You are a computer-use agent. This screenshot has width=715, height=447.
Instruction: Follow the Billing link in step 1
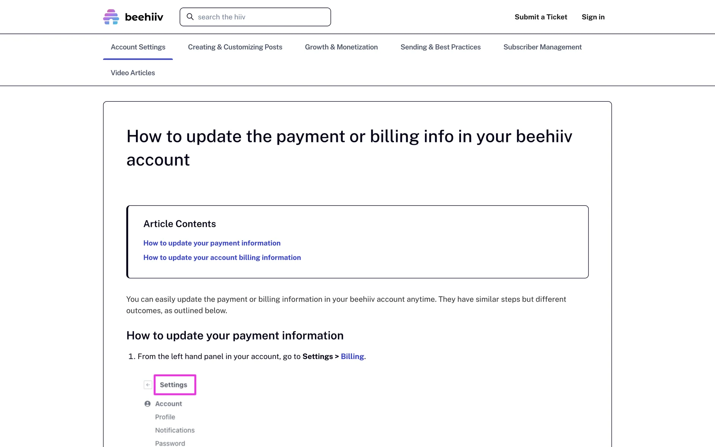point(352,356)
